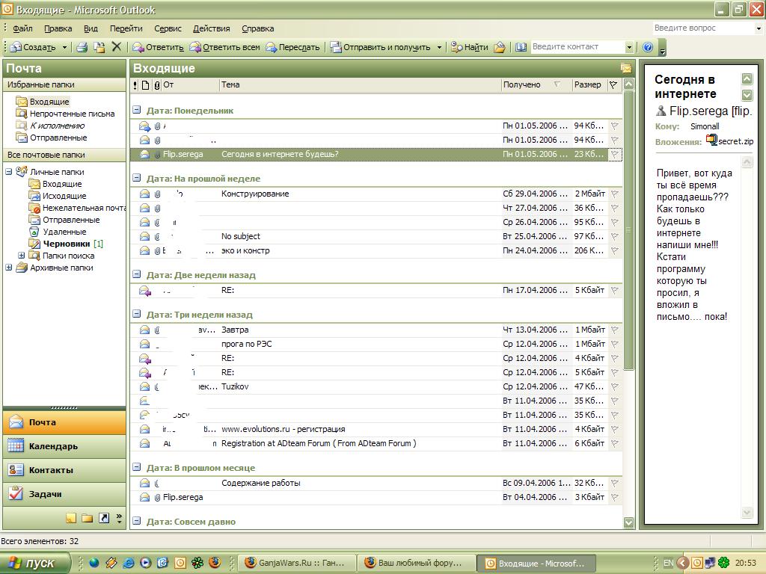Viewport: 766px width, 574px height.
Task: Click the Print icon in toolbar
Action: pyautogui.click(x=82, y=47)
